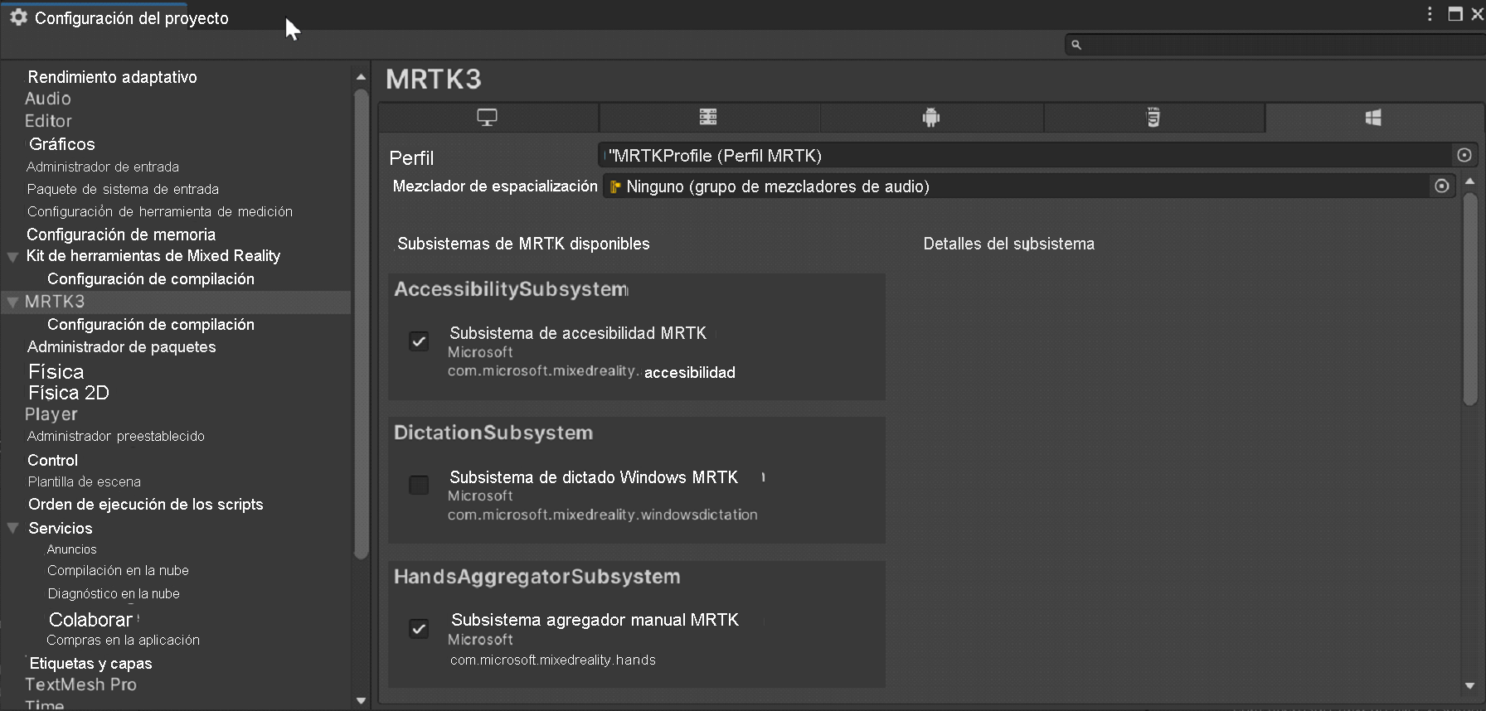Open Física 2D settings
The height and width of the screenshot is (711, 1486).
coord(69,393)
